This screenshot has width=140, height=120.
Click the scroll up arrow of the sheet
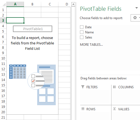click(x=73, y=4)
